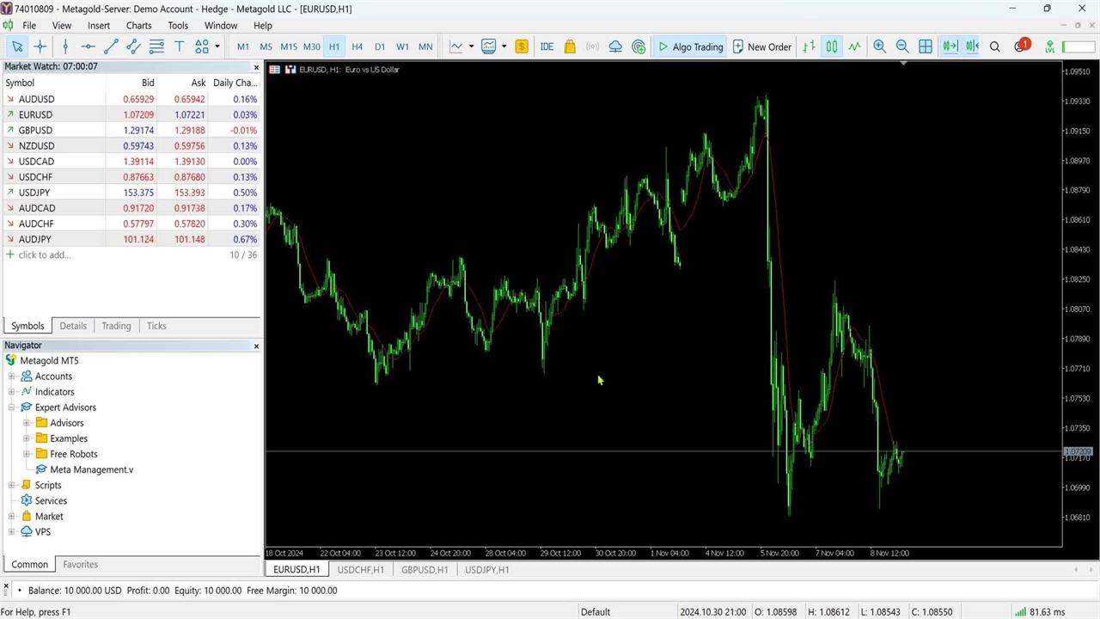Viewport: 1100px width, 619px height.
Task: Collapse the Expert Advisors node
Action: [x=12, y=408]
